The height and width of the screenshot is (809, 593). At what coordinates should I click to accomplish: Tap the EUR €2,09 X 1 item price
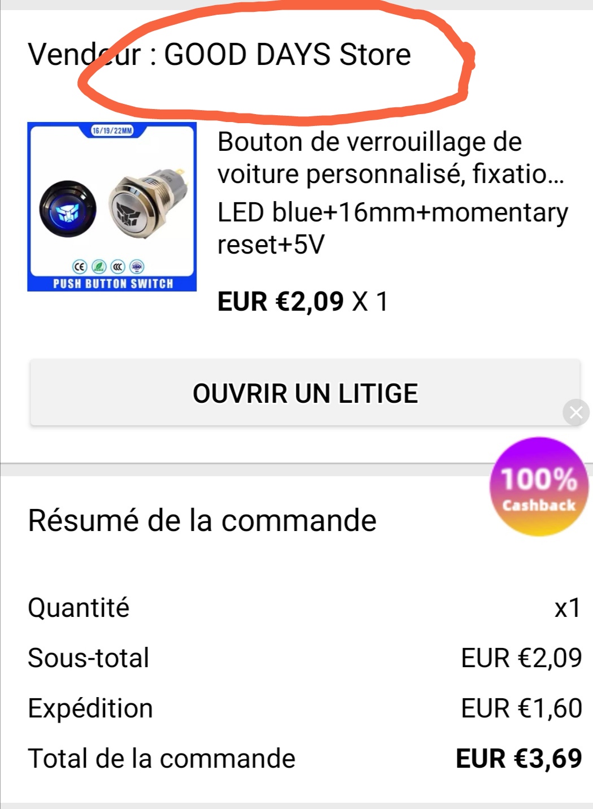click(303, 301)
